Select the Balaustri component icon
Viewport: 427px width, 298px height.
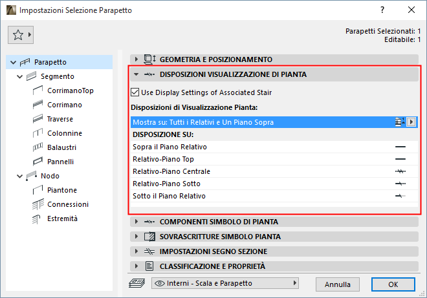(x=37, y=147)
